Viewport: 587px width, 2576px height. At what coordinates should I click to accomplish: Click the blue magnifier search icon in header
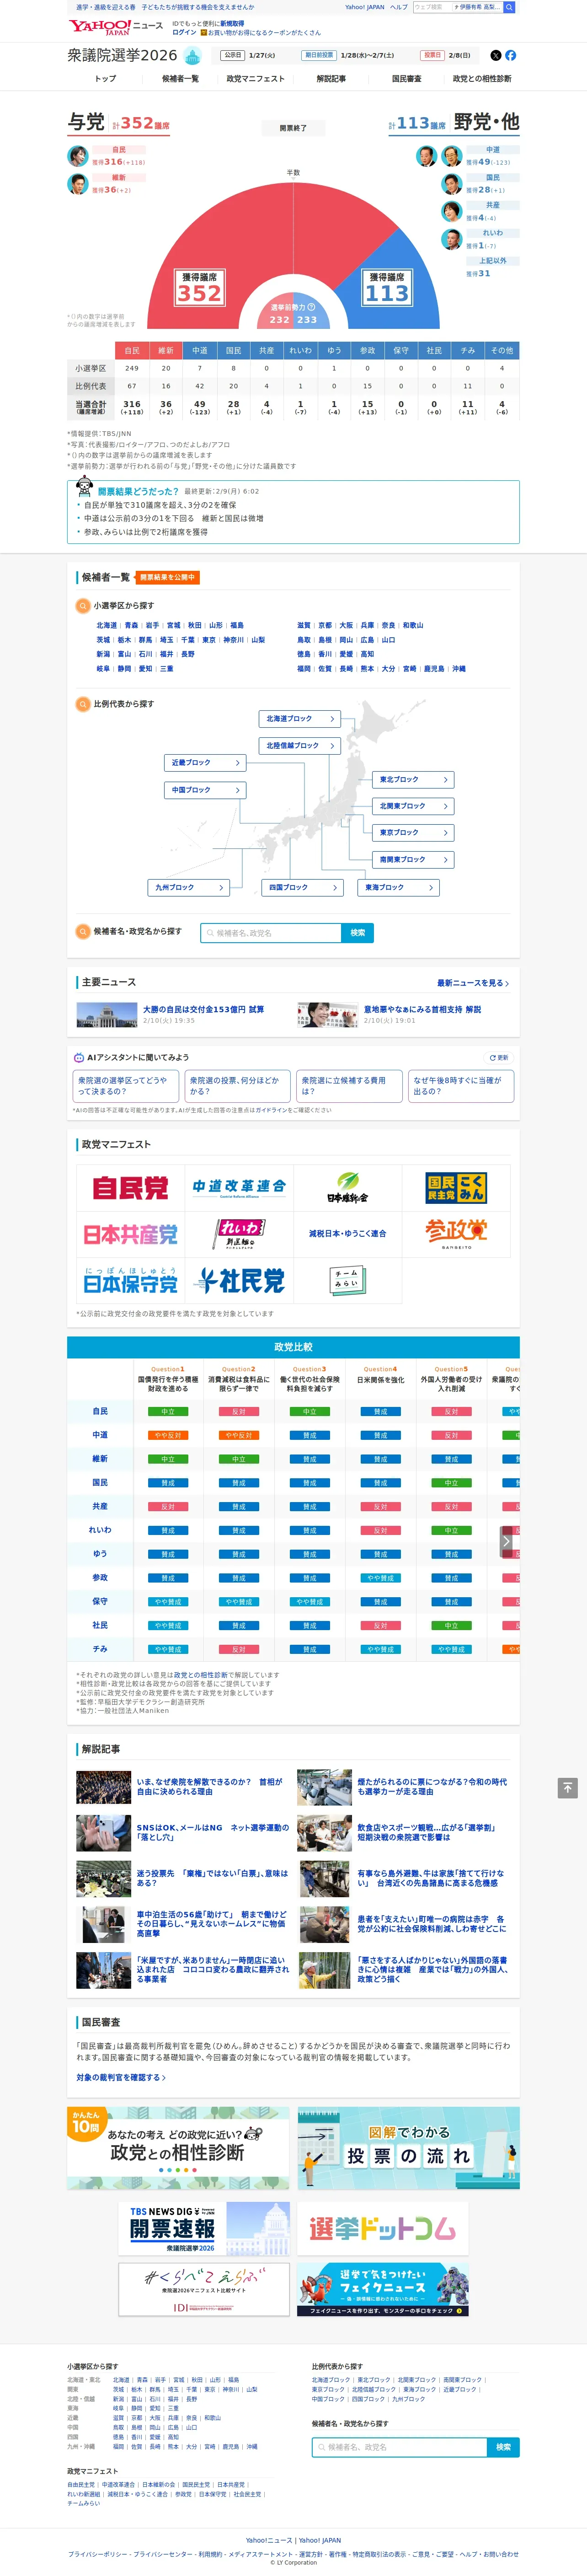pyautogui.click(x=509, y=7)
